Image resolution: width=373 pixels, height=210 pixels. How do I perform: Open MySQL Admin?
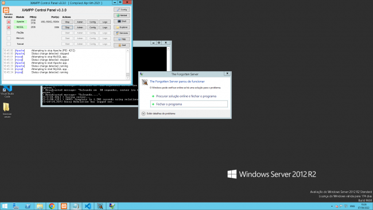tap(80, 28)
